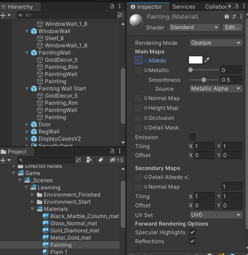Select Glass_Normal_mat material icon

[45, 223]
